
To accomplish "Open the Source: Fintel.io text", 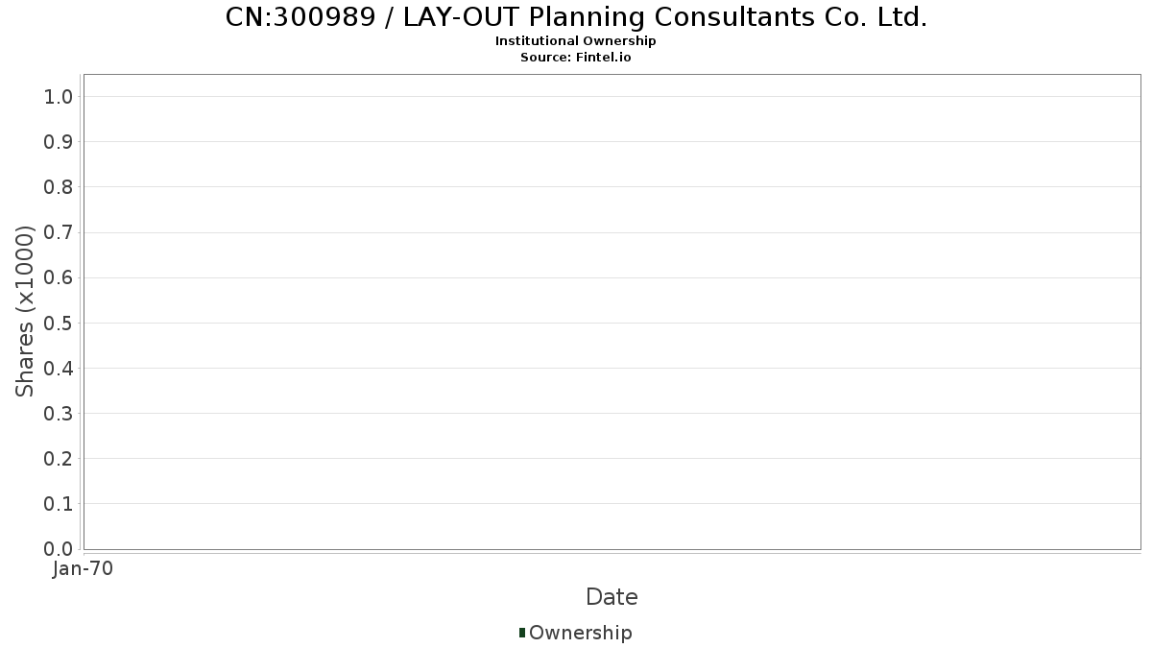I will [576, 58].
